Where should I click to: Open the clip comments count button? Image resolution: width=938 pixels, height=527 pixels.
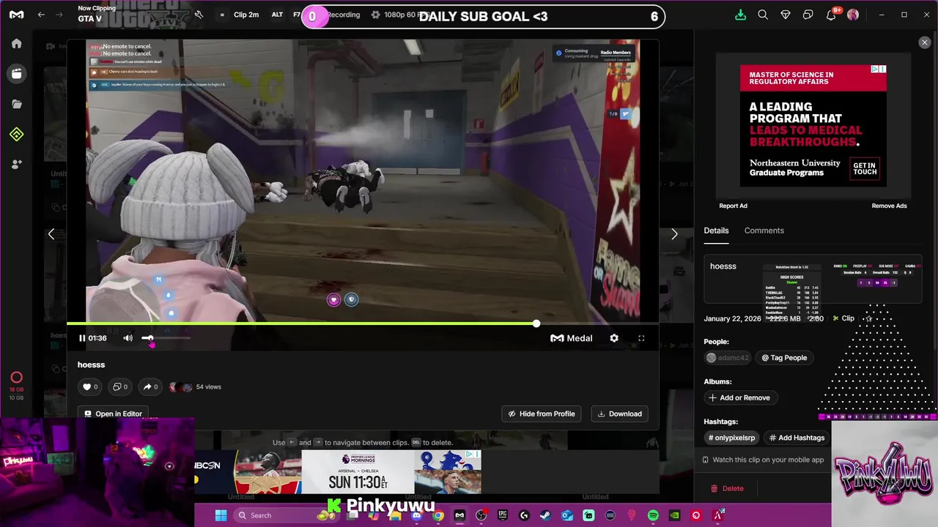coord(119,386)
